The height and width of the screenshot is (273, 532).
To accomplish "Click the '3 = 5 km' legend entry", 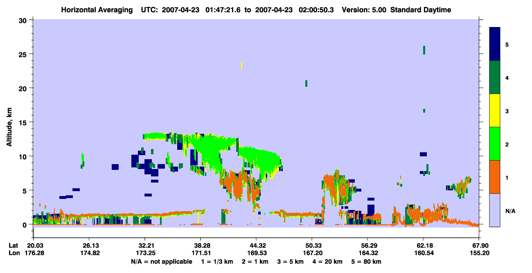I will click(x=291, y=262).
